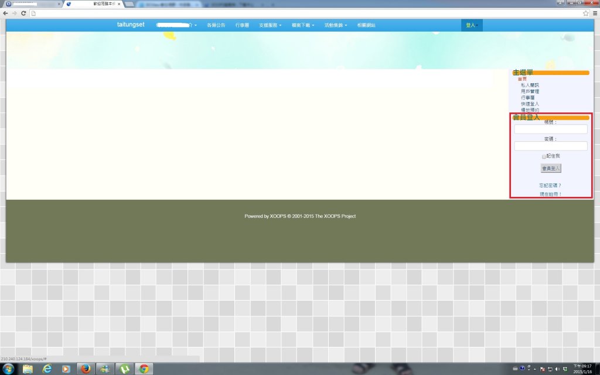Click the 忘記密碼？ link
600x375 pixels.
(550, 185)
